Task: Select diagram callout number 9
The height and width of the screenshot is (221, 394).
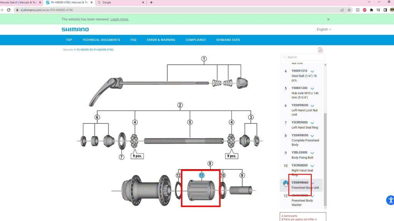Action: 242,176
